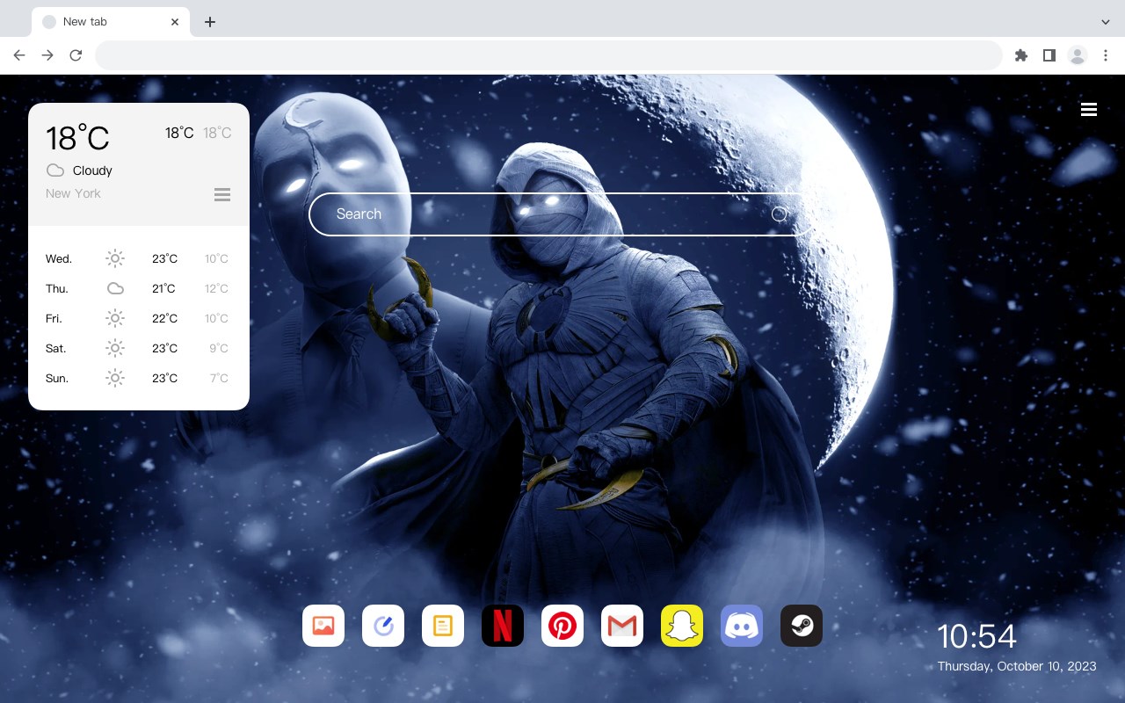Select the Sun. forecast row label
Viewport: 1125px width, 703px height.
(57, 378)
